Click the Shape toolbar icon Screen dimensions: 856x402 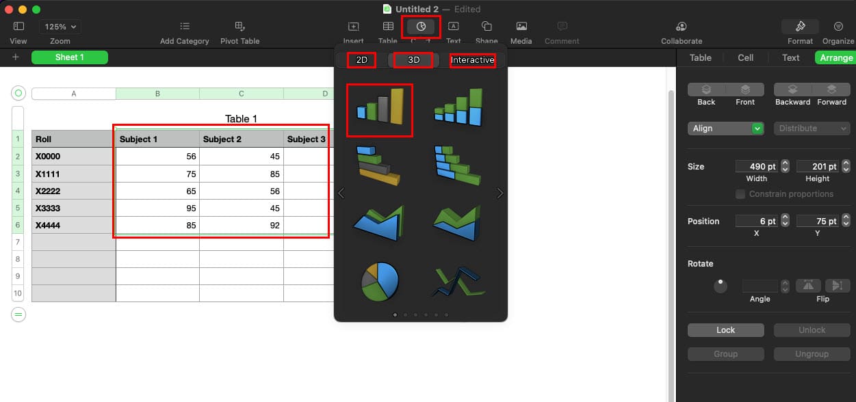(487, 27)
